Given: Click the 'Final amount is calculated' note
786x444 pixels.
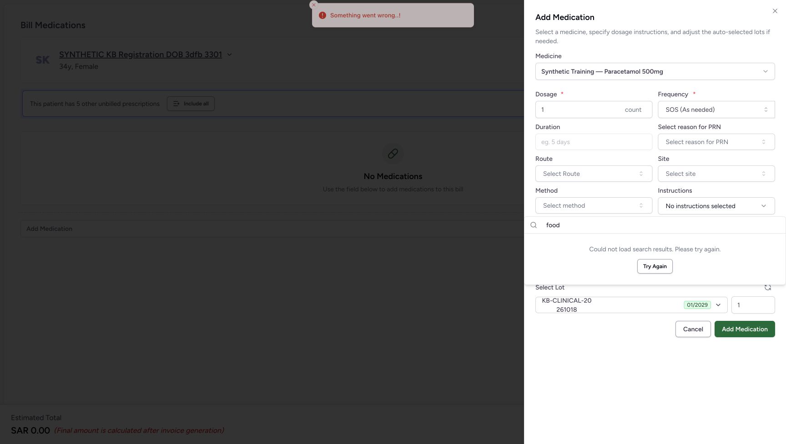Looking at the screenshot, I should [139, 430].
